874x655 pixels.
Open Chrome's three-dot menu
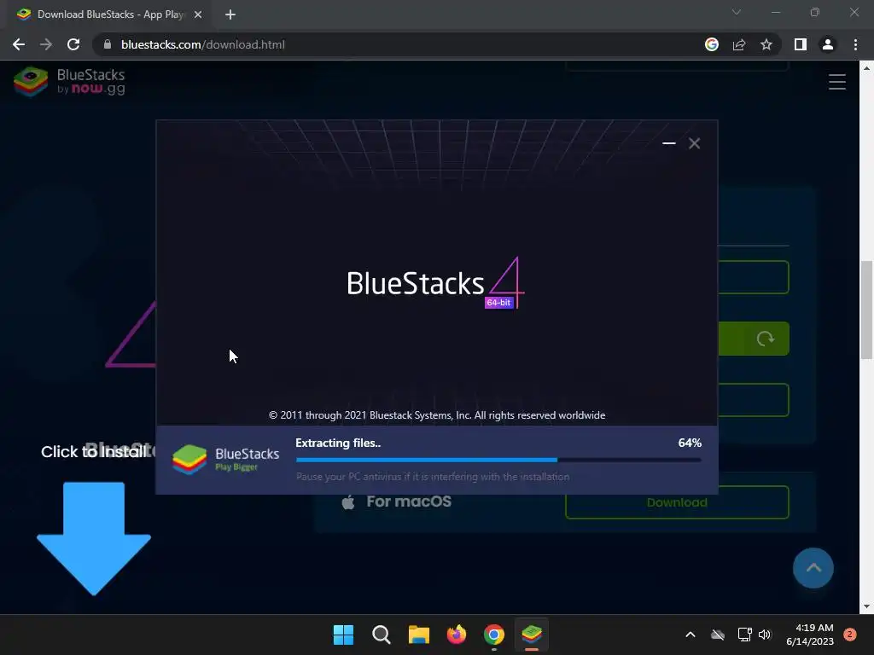[855, 44]
